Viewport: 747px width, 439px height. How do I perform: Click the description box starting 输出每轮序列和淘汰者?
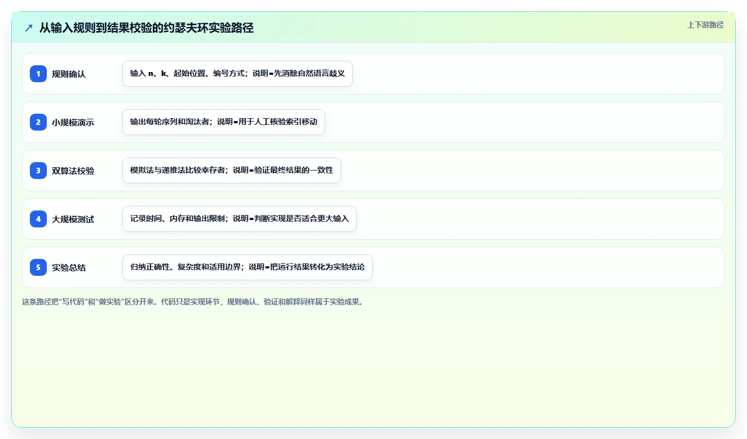(224, 122)
